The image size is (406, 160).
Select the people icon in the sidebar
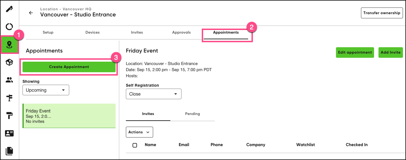pos(9,80)
